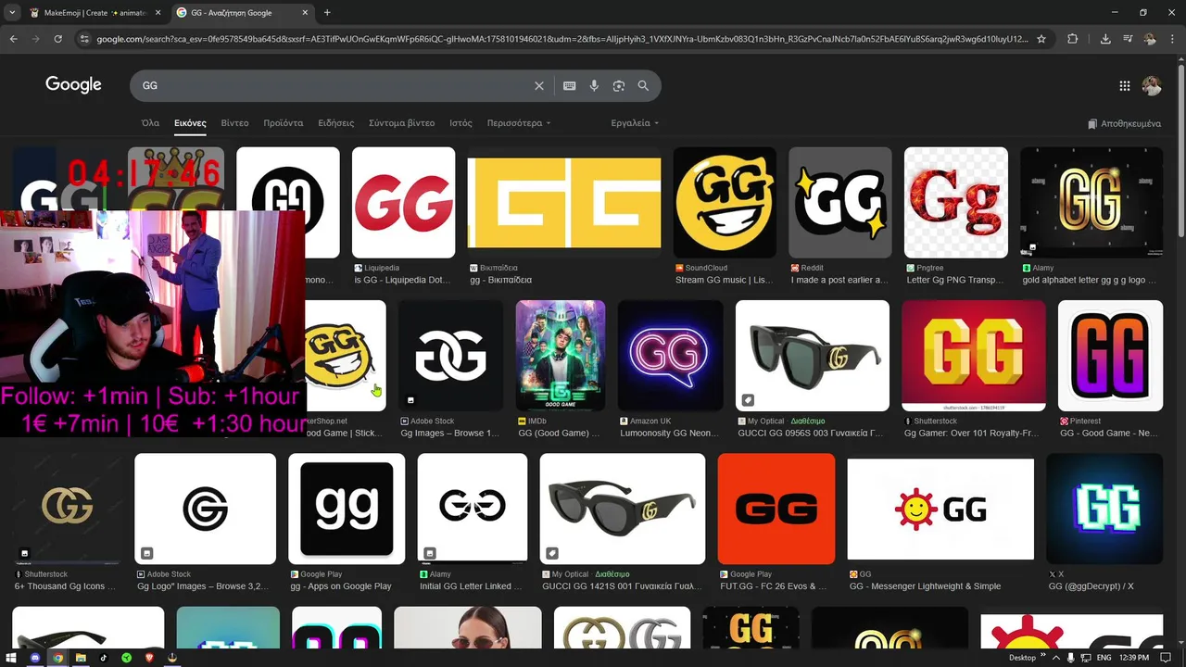This screenshot has width=1186, height=667.
Task: Open TikTok from the taskbar
Action: (104, 658)
